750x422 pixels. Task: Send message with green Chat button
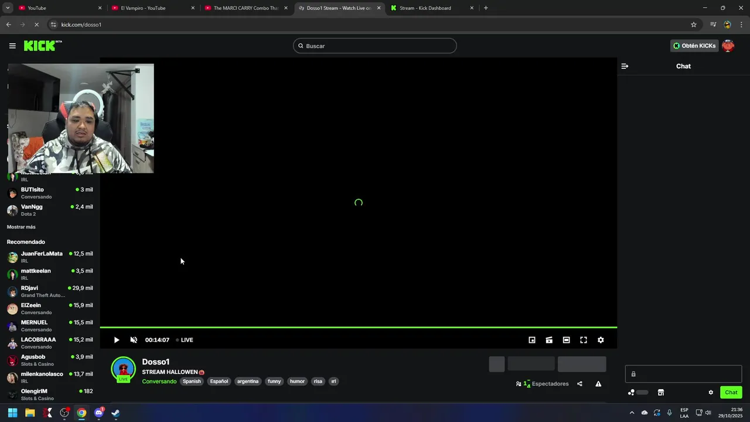pyautogui.click(x=731, y=393)
